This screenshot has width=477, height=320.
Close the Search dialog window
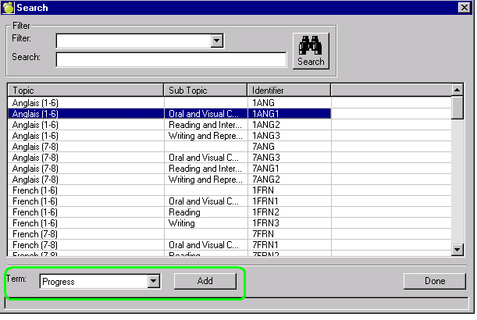tap(464, 8)
